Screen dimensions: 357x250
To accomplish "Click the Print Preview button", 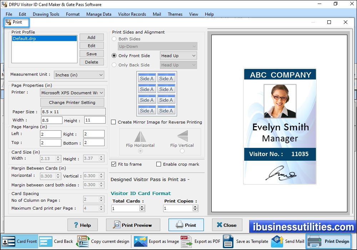I will point(133,225).
